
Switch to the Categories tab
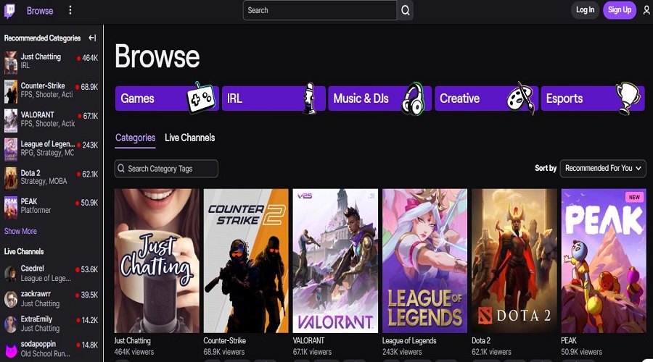[x=136, y=138]
